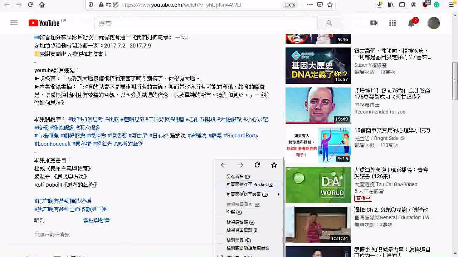Focus the YouTube search input field
This screenshot has height=257, width=458.
(206, 23)
